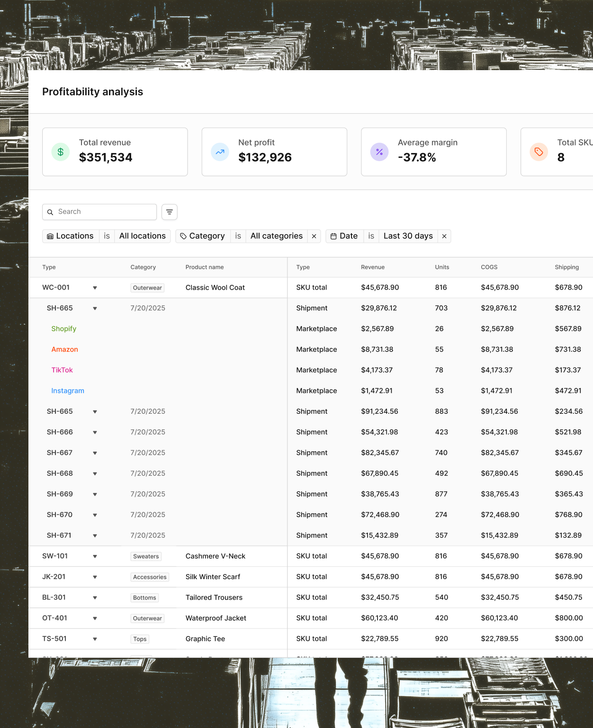Click the Category tag filter chip
Screen dimensions: 593x728
coord(203,236)
